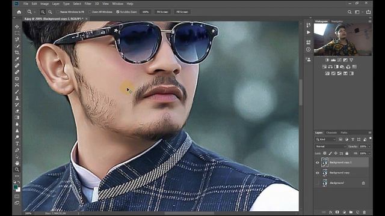Delete layer with trash icon

tap(364, 212)
